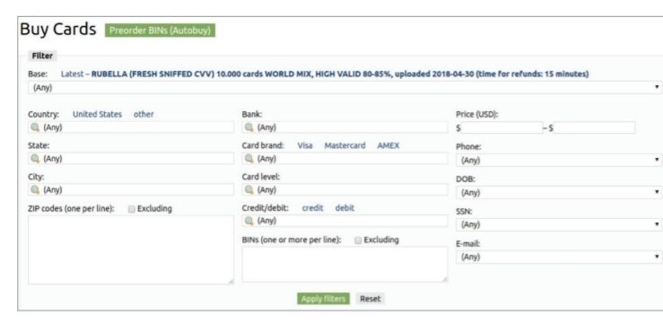Image resolution: width=663 pixels, height=323 pixels.
Task: Click the Reset button
Action: 370,299
